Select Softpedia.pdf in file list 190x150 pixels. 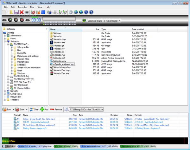click(59, 58)
